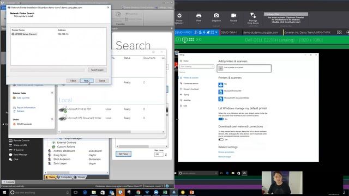
Task: Toggle Let Windows manage my default printer
Action: click(x=221, y=119)
